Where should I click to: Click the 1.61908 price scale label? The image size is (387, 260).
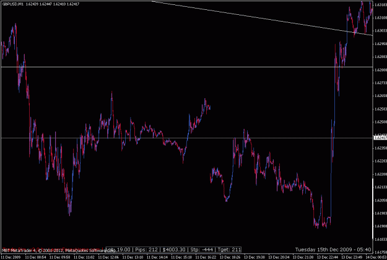tap(381, 226)
